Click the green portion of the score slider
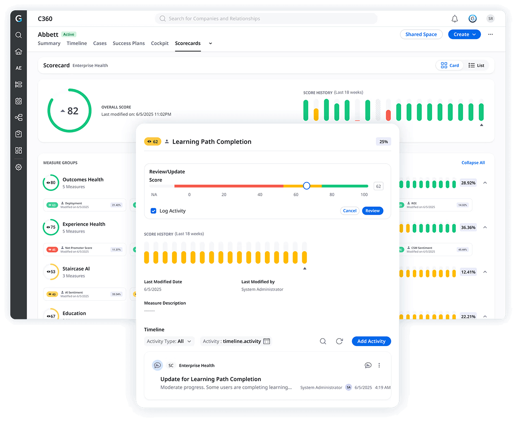The width and height of the screenshot is (516, 425). coord(345,186)
